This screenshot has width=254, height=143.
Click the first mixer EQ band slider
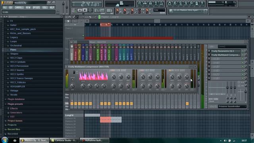[x=227, y=87]
